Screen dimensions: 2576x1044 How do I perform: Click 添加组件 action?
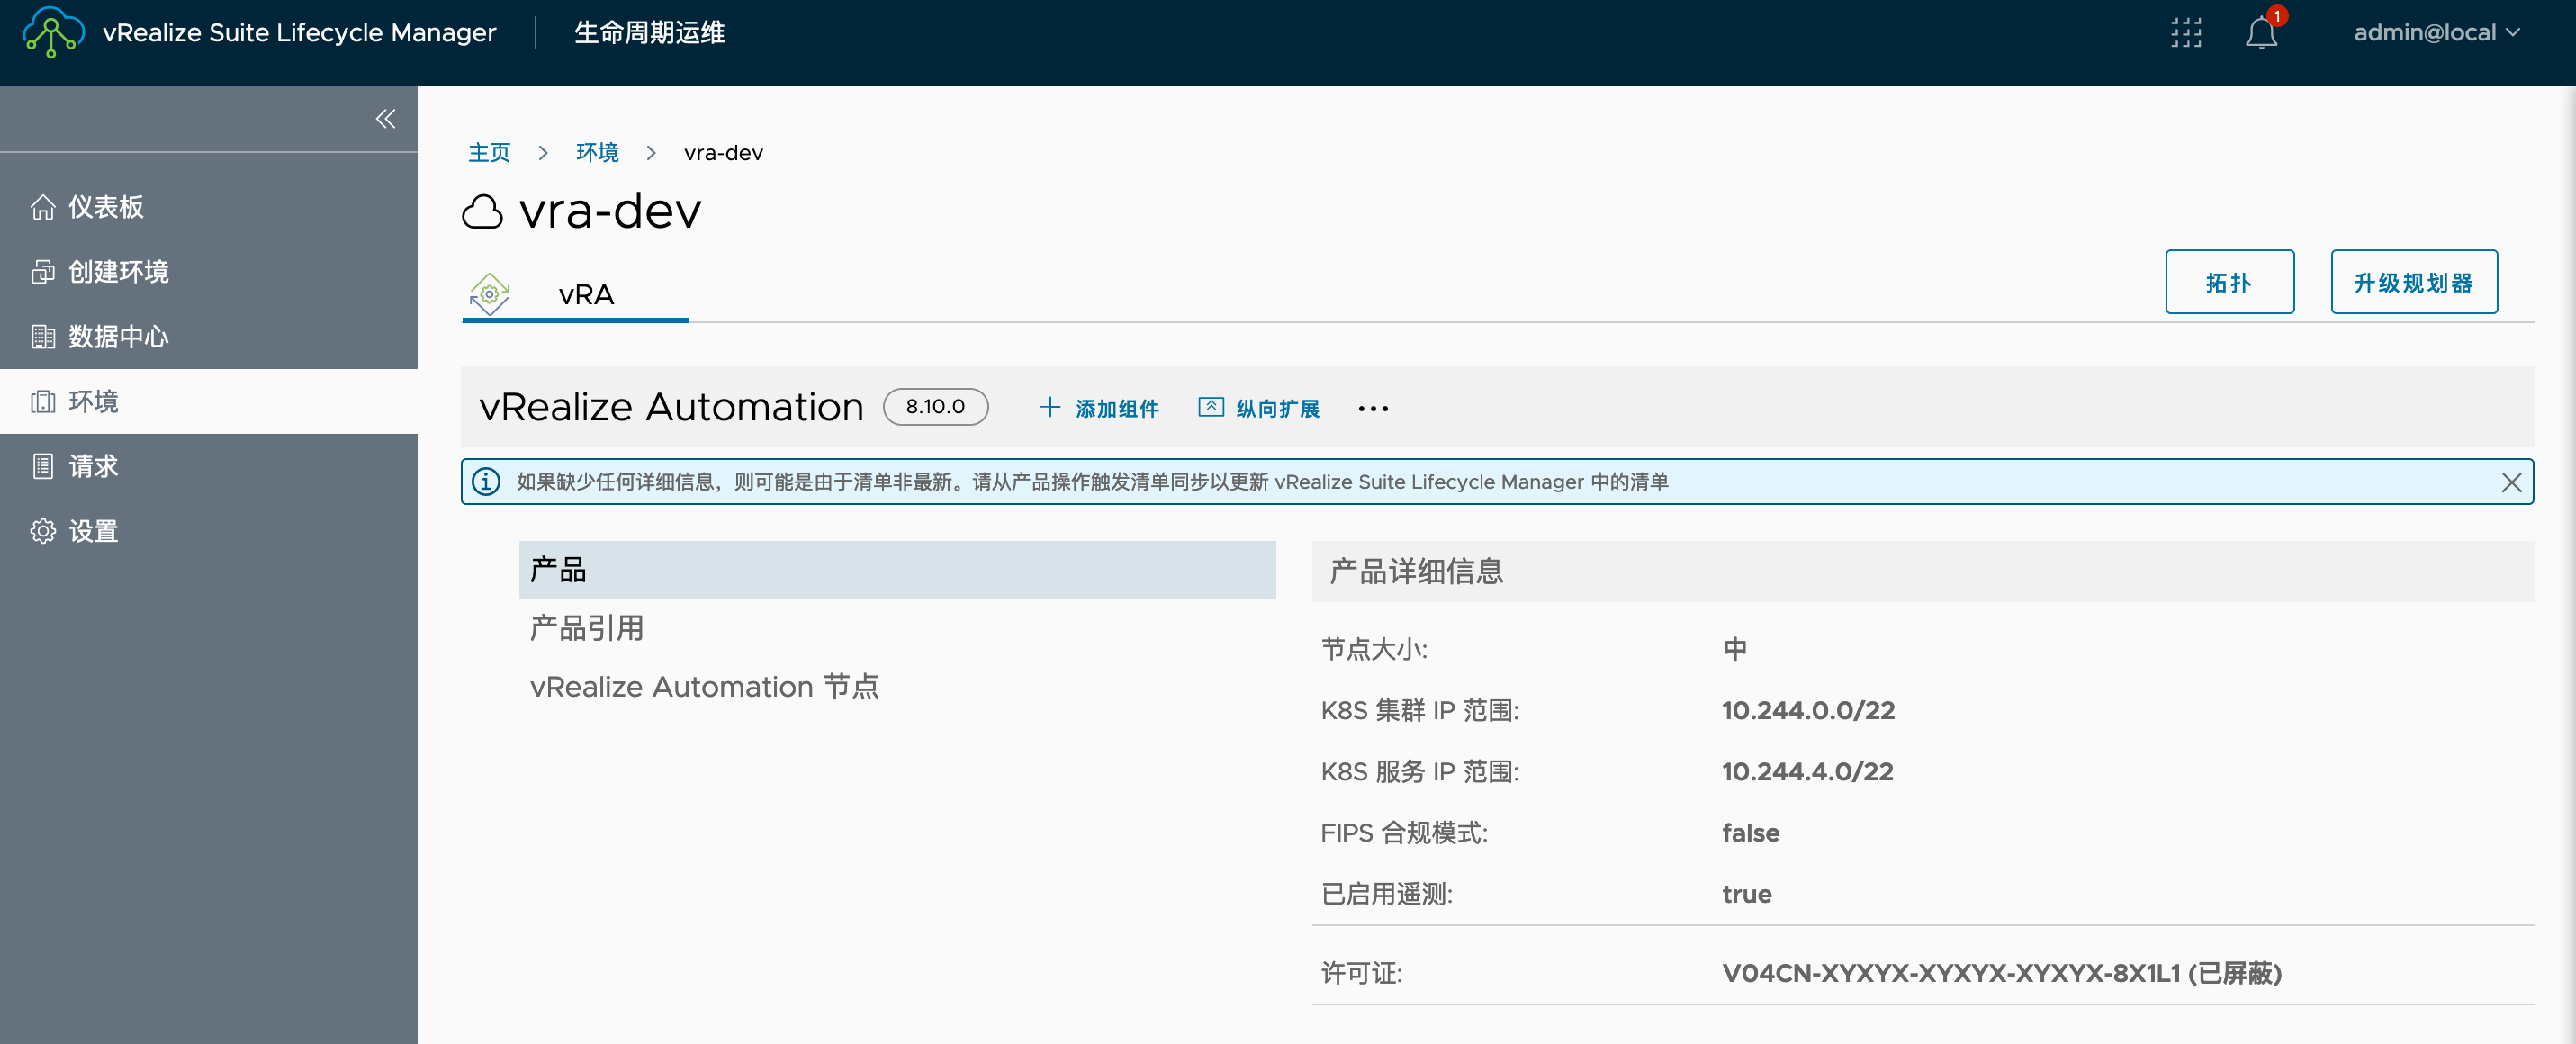coord(1099,408)
